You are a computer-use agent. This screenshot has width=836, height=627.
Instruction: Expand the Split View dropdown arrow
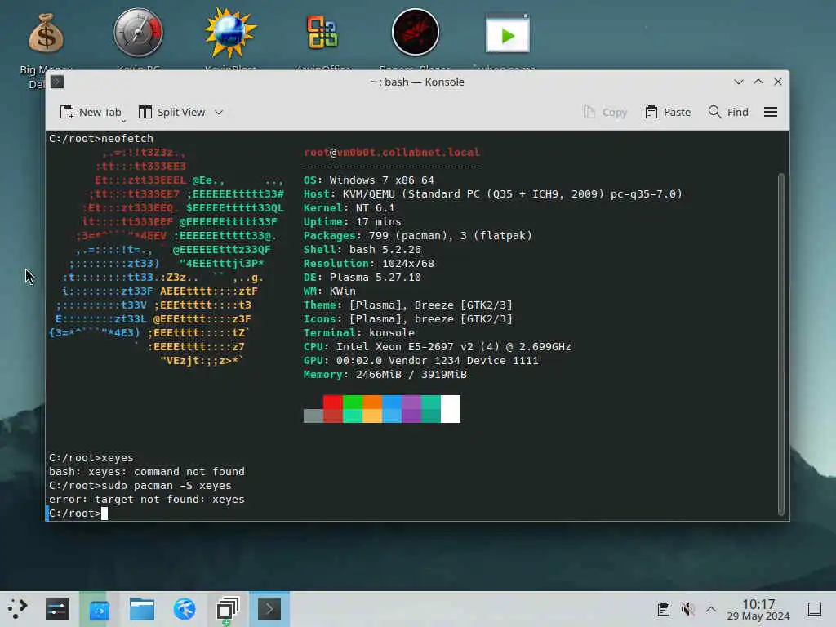point(219,112)
